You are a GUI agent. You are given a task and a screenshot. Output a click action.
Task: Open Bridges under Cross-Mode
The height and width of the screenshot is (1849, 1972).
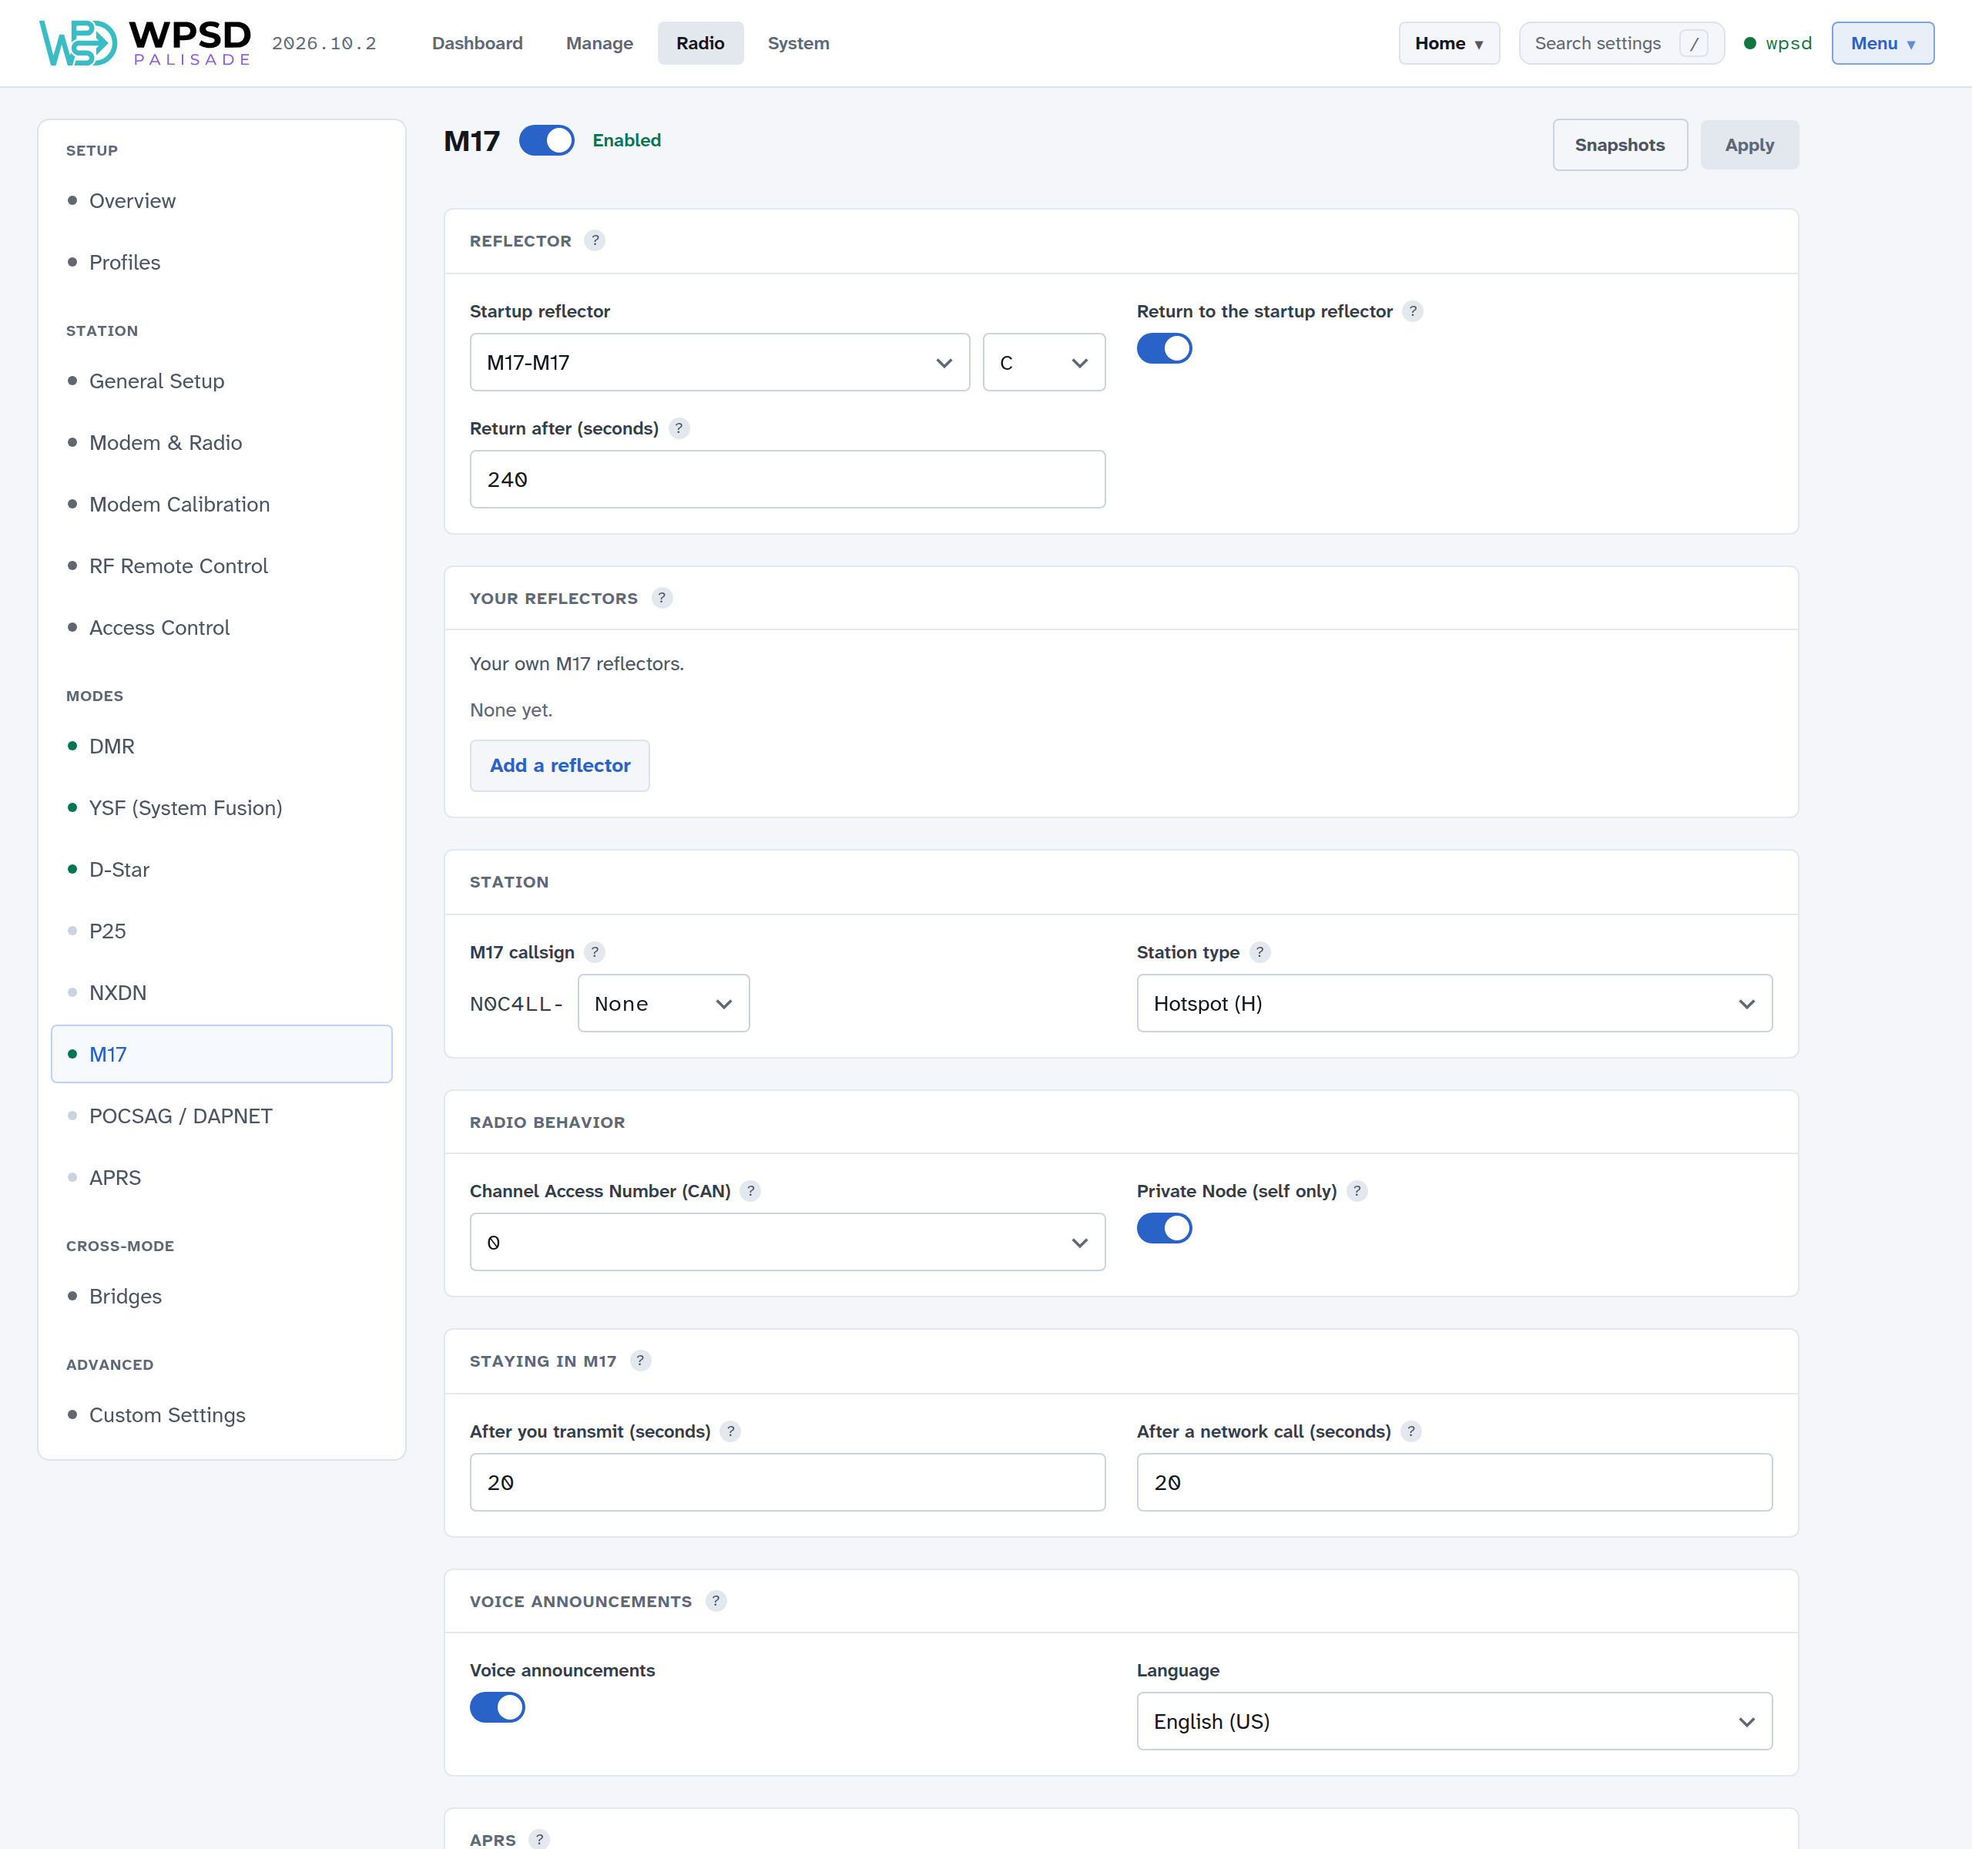click(221, 1297)
